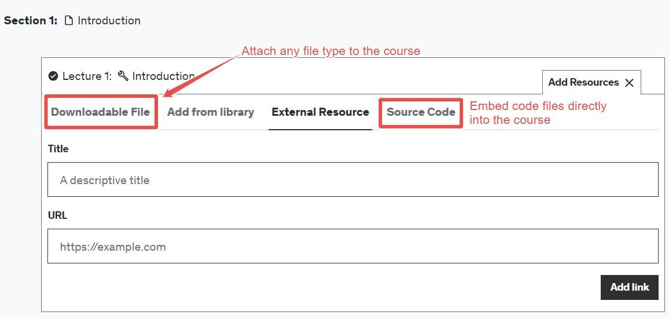This screenshot has width=669, height=319.
Task: Switch to the Source Code tab
Action: [x=421, y=112]
